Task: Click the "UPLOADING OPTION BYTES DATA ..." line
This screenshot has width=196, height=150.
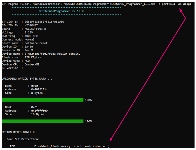Action: click(27, 79)
